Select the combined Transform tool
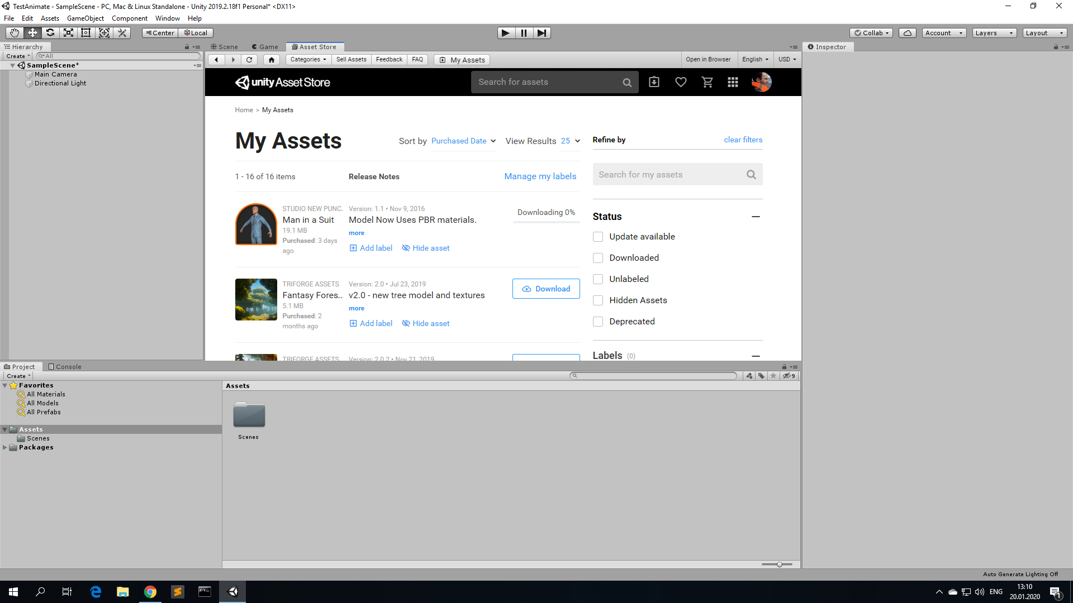This screenshot has height=603, width=1073. (104, 33)
